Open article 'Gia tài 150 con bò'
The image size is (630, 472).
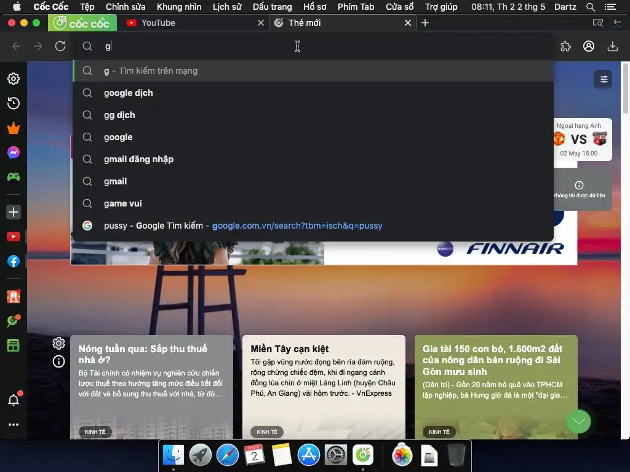pyautogui.click(x=496, y=387)
